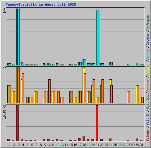Click the orange hosts bar for day 22
The width and height of the screenshot is (151, 148).
click(103, 91)
